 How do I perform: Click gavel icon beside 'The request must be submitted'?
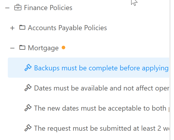click(28, 128)
